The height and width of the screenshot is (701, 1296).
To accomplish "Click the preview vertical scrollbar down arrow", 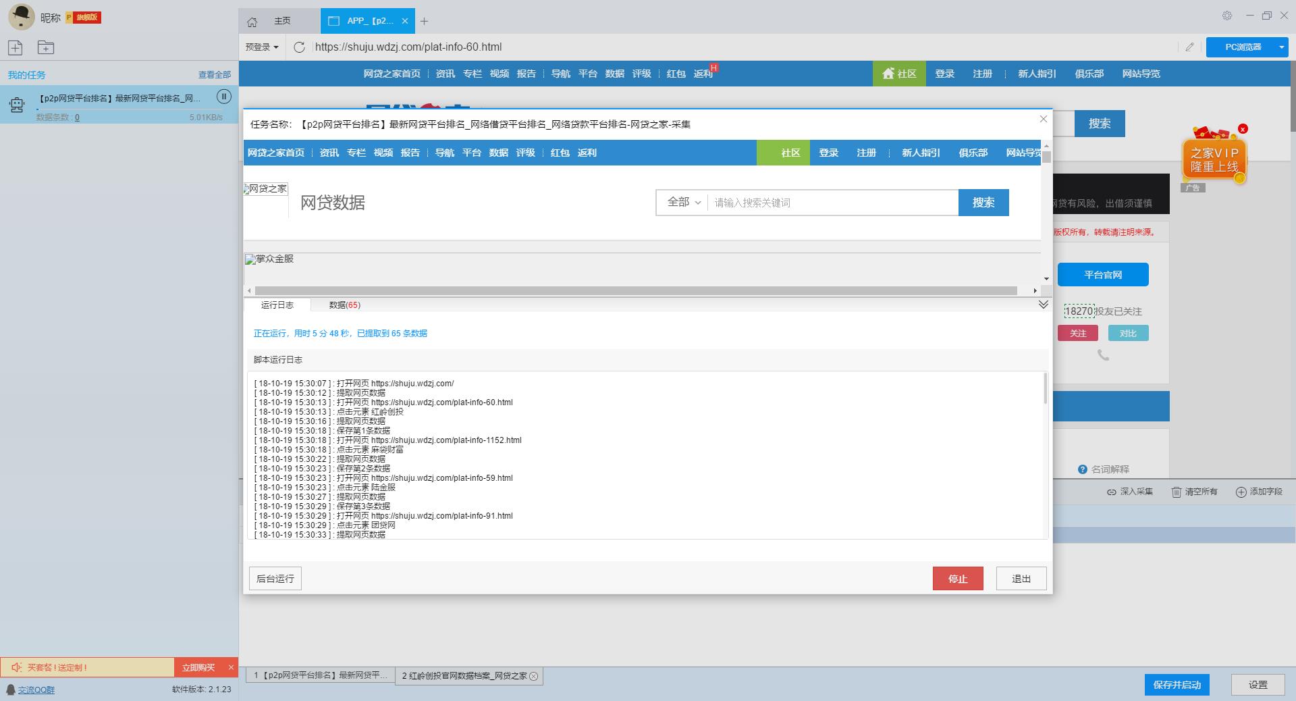I will [1046, 278].
